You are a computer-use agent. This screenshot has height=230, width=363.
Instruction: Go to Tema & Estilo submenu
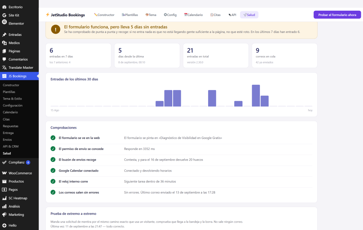pos(12,99)
